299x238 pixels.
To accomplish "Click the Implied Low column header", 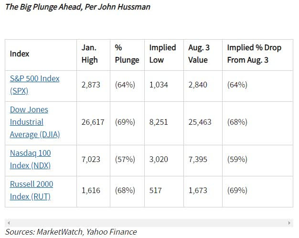I will pos(162,54).
